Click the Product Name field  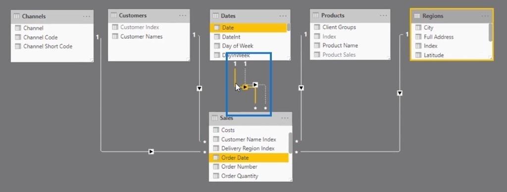coord(340,46)
